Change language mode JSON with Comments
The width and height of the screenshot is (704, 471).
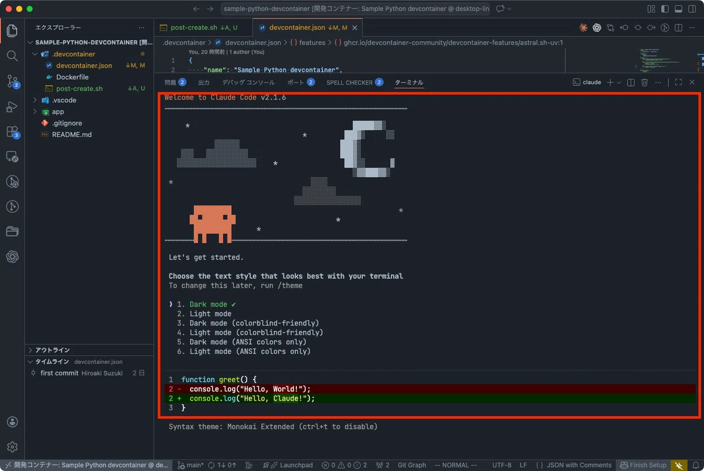coord(578,465)
